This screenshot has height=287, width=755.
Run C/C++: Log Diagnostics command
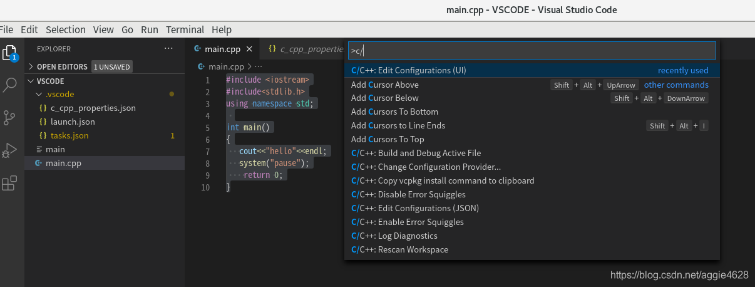(x=532, y=236)
